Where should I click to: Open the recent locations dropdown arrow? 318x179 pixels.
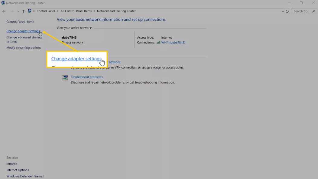18,11
